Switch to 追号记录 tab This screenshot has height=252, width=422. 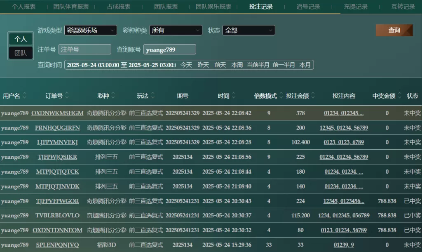click(308, 7)
